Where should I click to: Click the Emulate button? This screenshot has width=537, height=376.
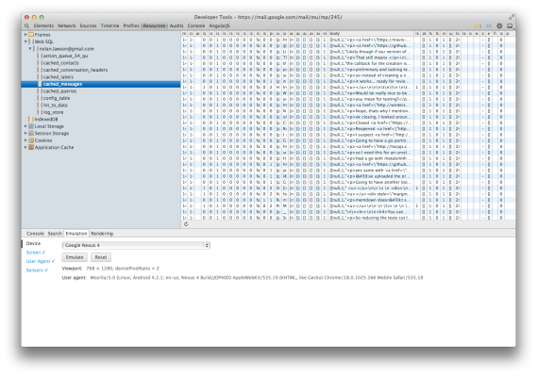tap(75, 257)
